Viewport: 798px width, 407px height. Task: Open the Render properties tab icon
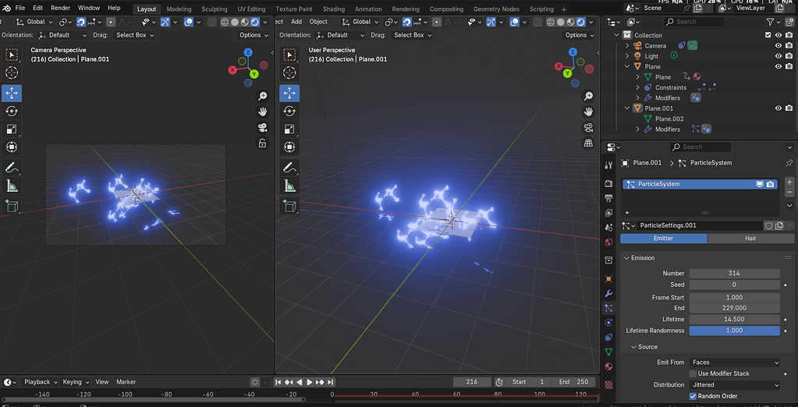coord(608,182)
